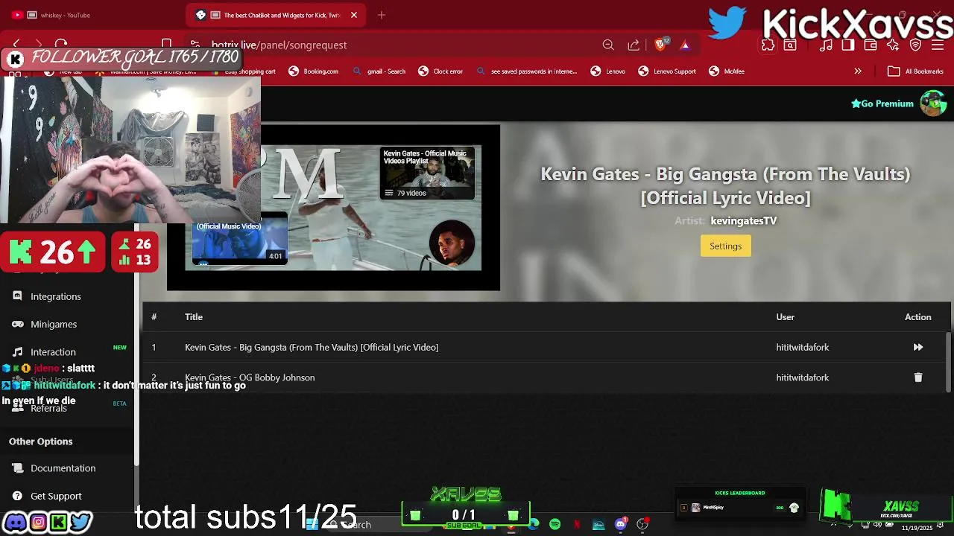
Task: Open the Interaction sidebar item
Action: pyautogui.click(x=44, y=351)
